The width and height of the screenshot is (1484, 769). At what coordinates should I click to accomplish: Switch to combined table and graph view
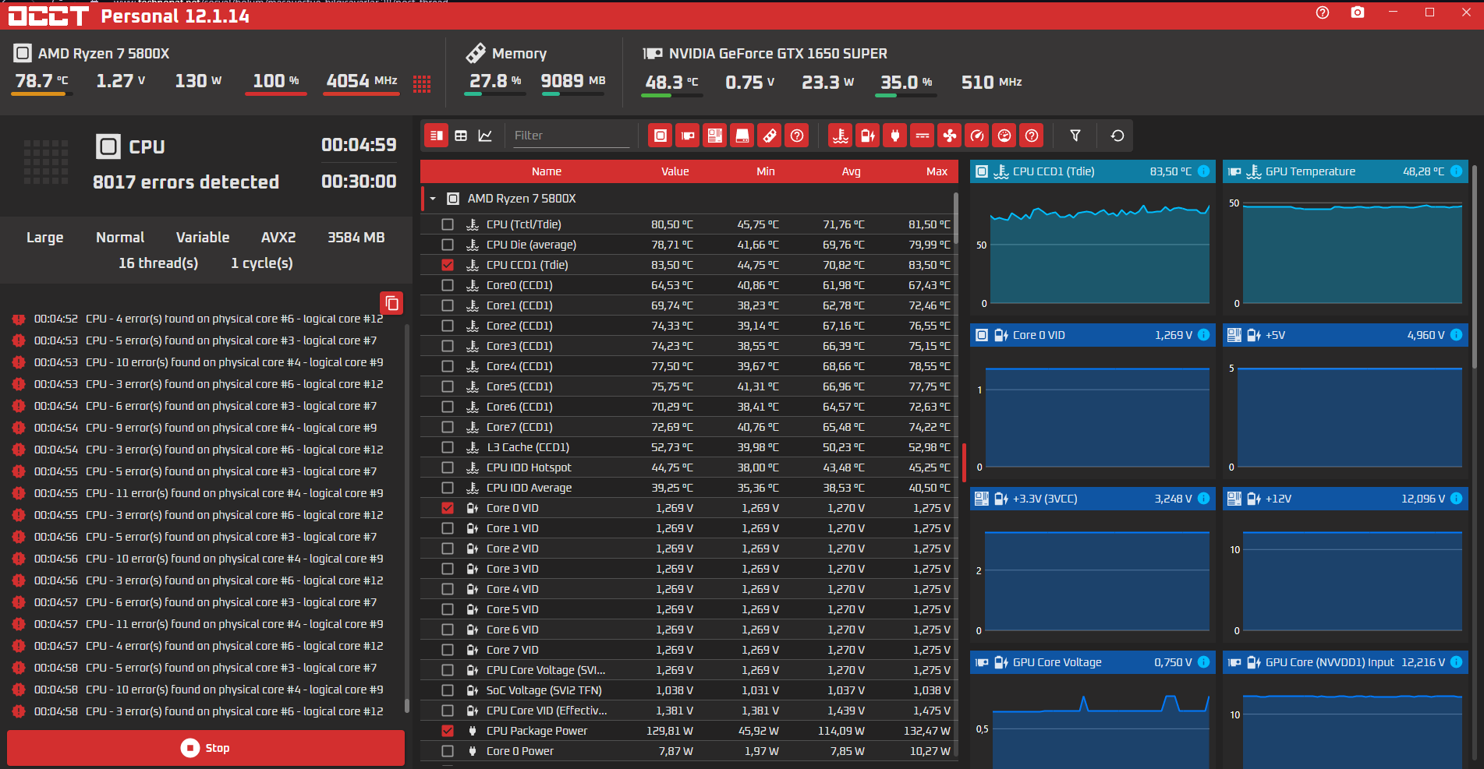tap(437, 136)
